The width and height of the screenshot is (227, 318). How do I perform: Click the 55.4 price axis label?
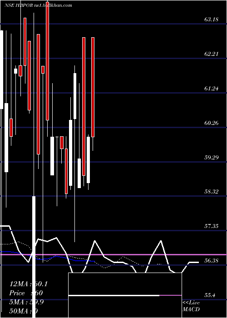tap(210, 295)
